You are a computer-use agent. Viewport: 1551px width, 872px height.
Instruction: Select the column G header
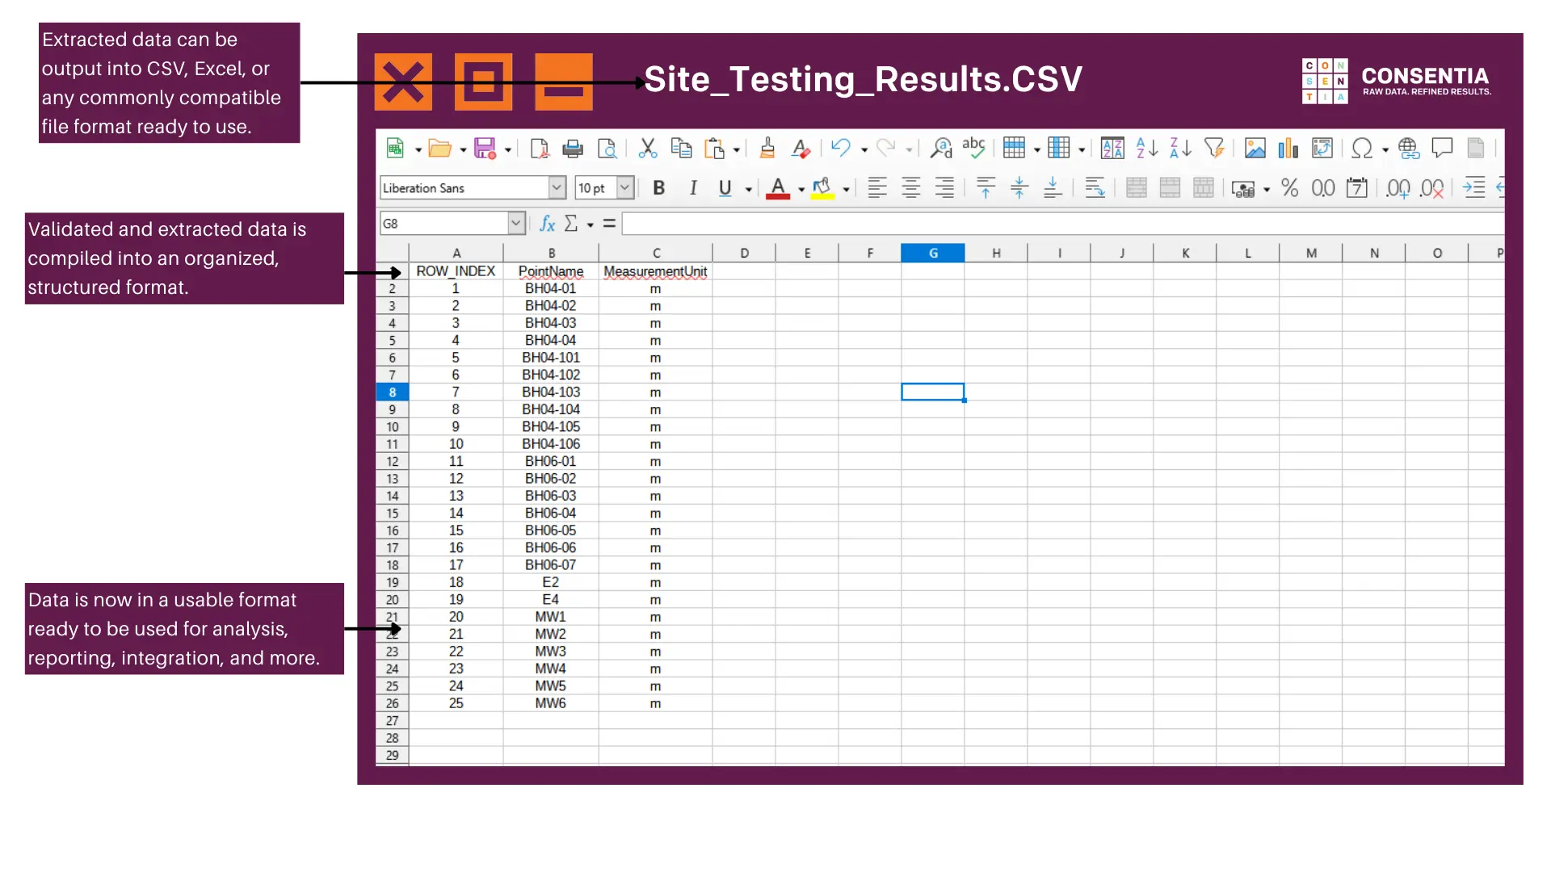tap(932, 254)
